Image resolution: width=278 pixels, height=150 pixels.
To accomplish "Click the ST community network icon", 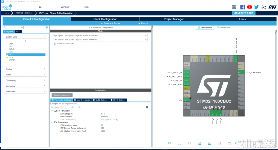I will point(264,7).
